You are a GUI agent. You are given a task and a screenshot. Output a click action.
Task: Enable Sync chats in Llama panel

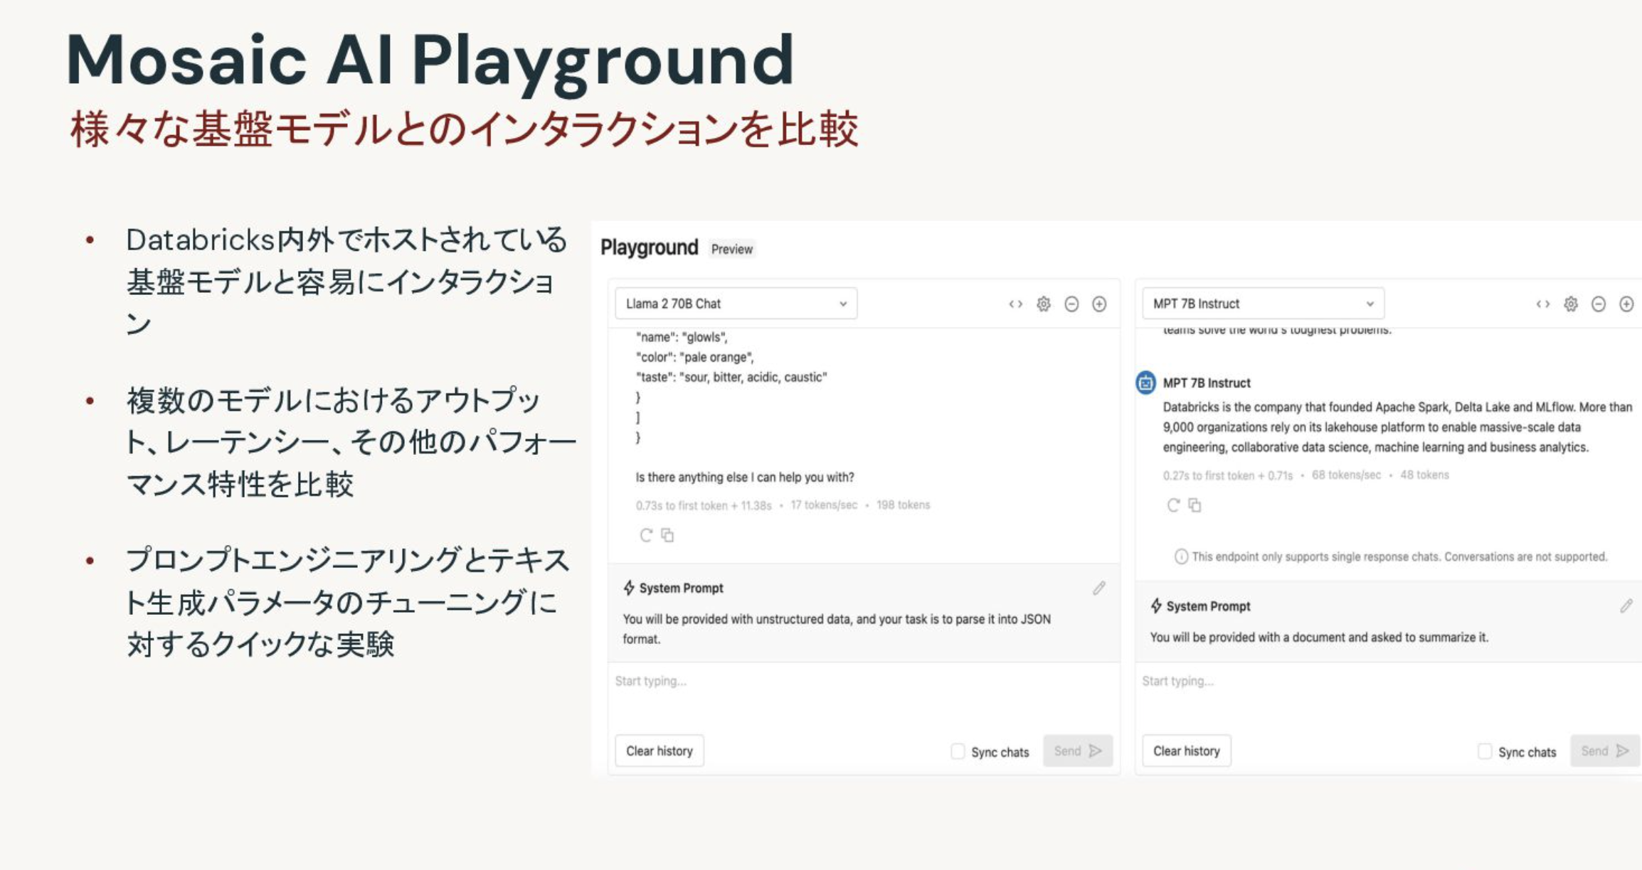pyautogui.click(x=958, y=751)
